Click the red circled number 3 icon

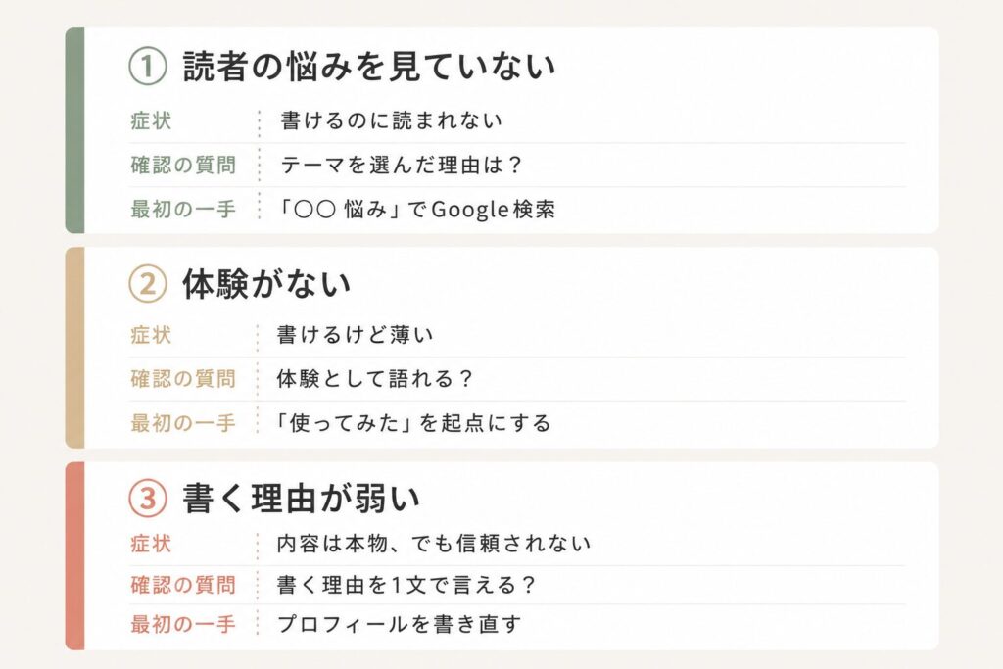pyautogui.click(x=148, y=498)
